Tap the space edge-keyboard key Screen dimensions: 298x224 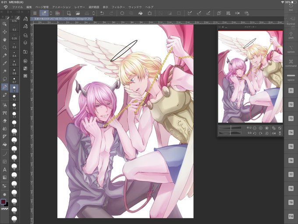point(291,77)
